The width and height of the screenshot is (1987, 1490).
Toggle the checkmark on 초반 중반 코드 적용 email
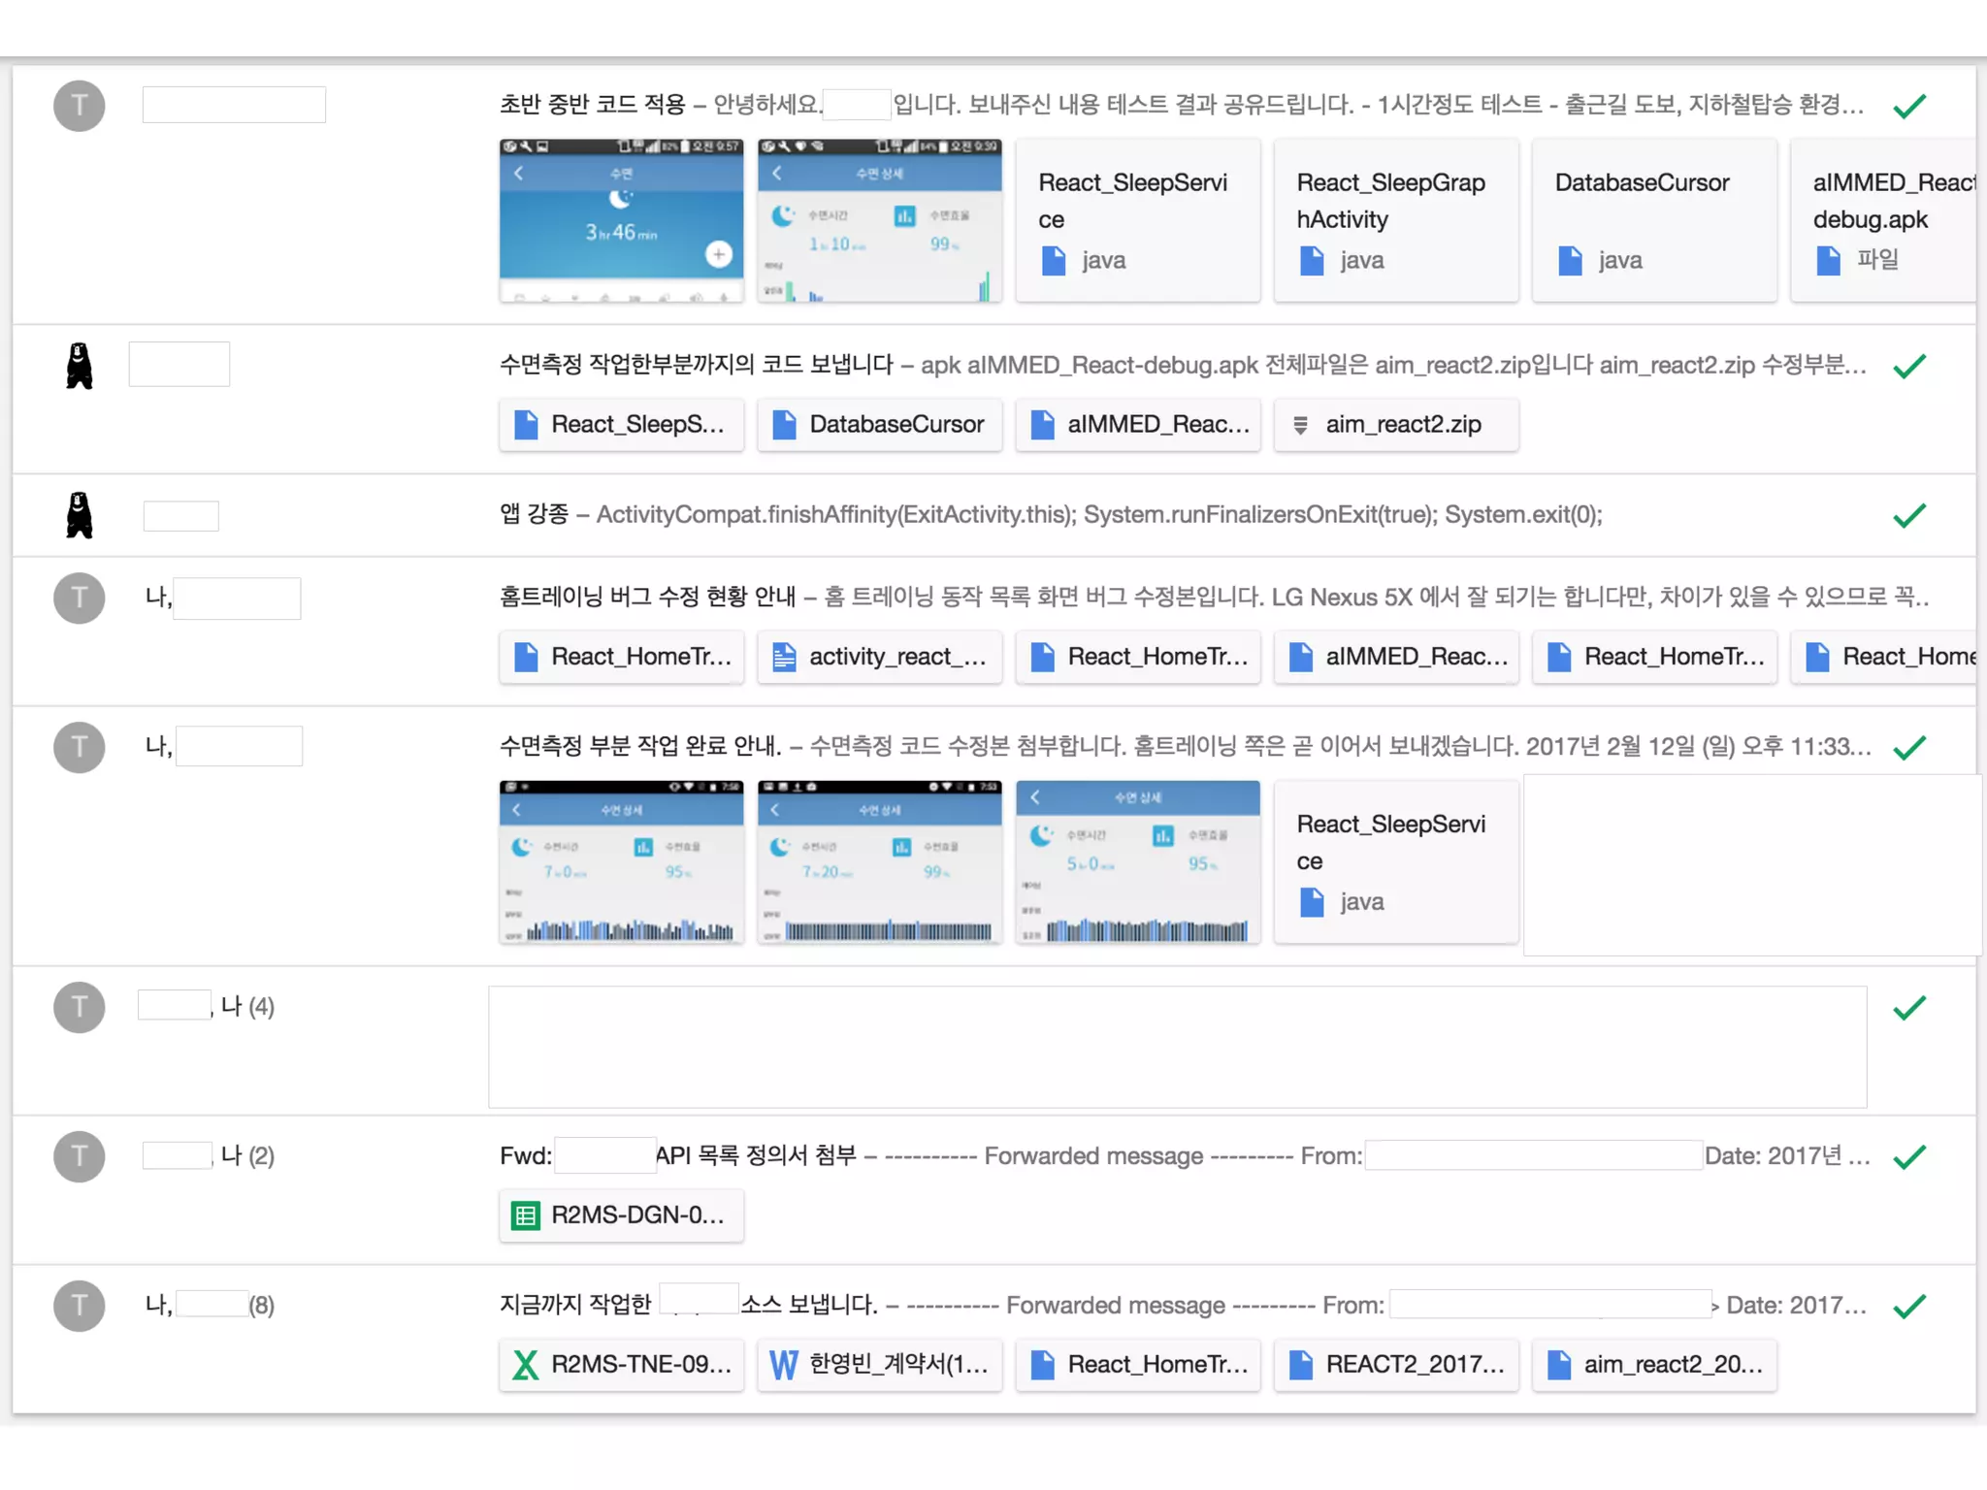pos(1908,106)
